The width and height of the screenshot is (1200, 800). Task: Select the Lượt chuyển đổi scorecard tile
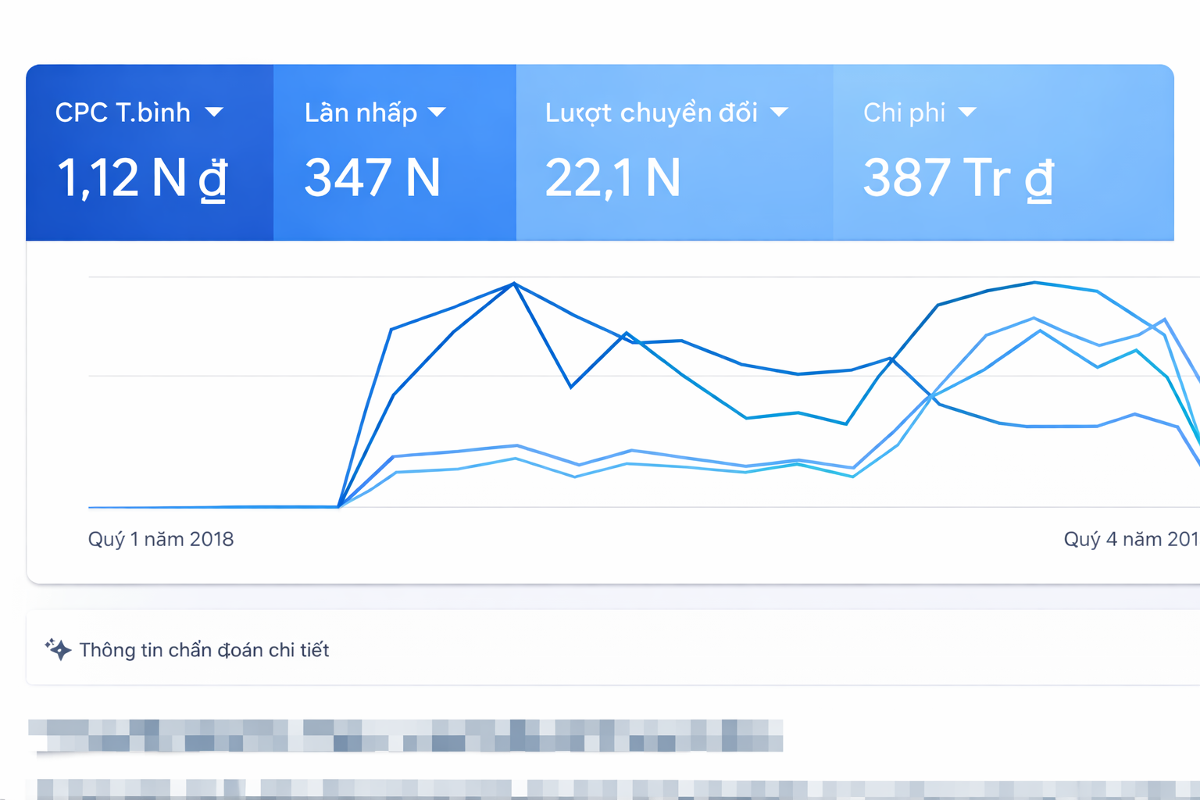pos(674,152)
